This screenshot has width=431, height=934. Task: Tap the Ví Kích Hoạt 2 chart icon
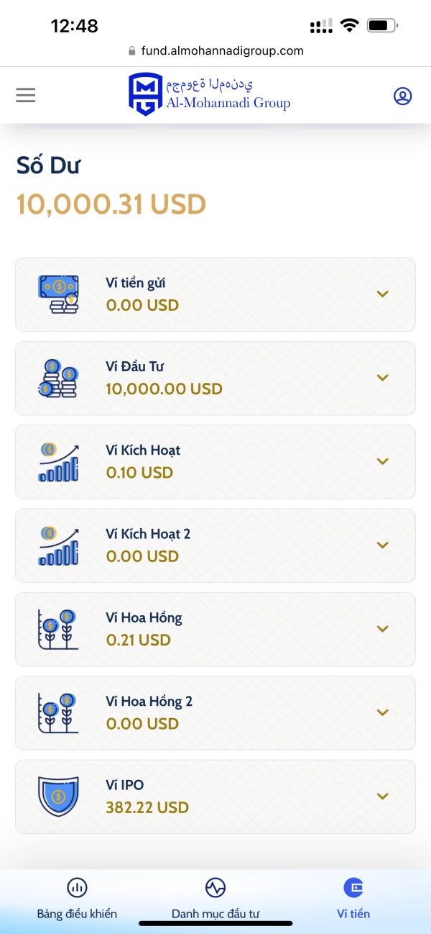click(x=58, y=545)
